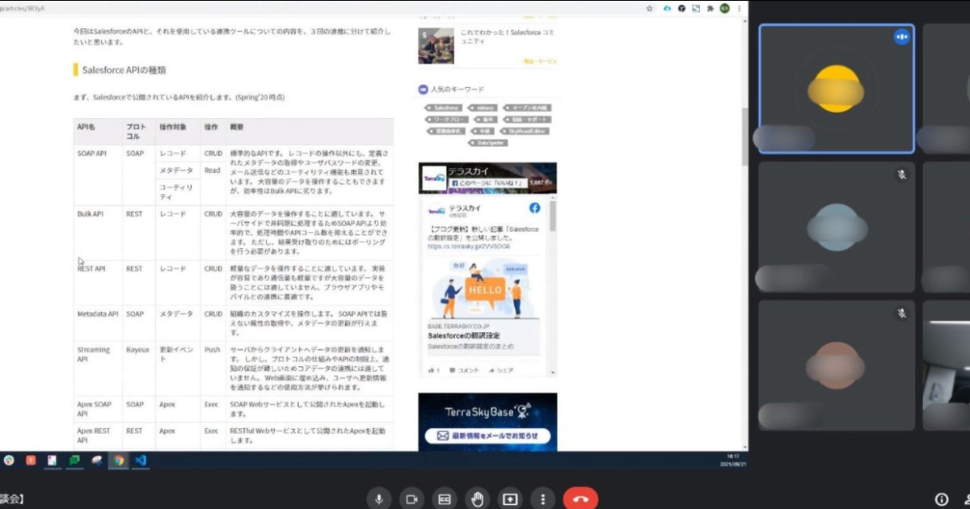This screenshot has width=970, height=509.
Task: Click the HELLO illustration thumbnail
Action: pyautogui.click(x=483, y=287)
